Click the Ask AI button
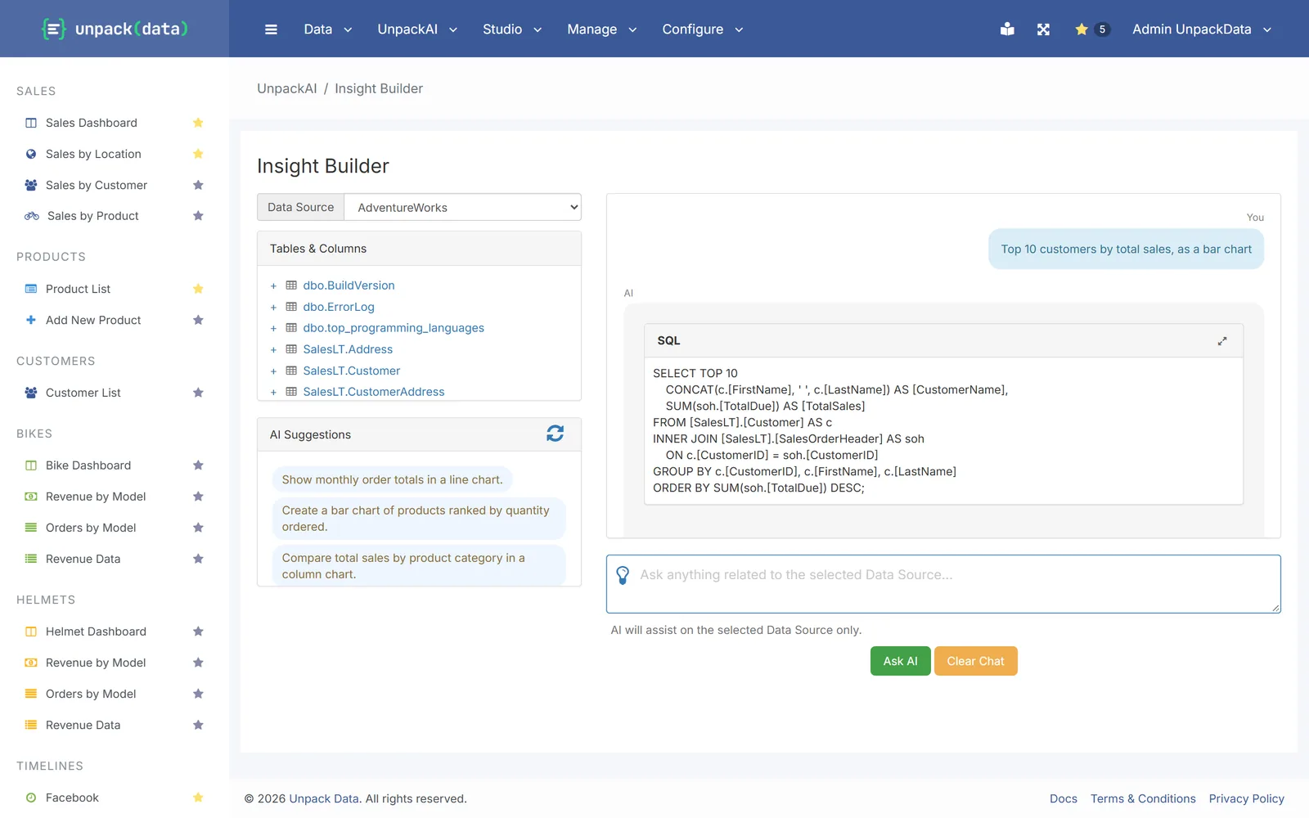Screen dimensions: 1309x818 click(x=900, y=661)
